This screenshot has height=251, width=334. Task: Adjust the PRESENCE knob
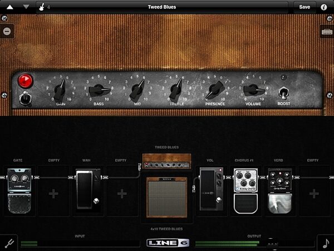click(215, 90)
